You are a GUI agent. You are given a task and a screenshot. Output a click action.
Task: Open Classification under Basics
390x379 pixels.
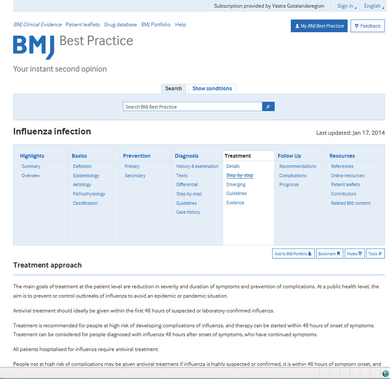point(85,203)
